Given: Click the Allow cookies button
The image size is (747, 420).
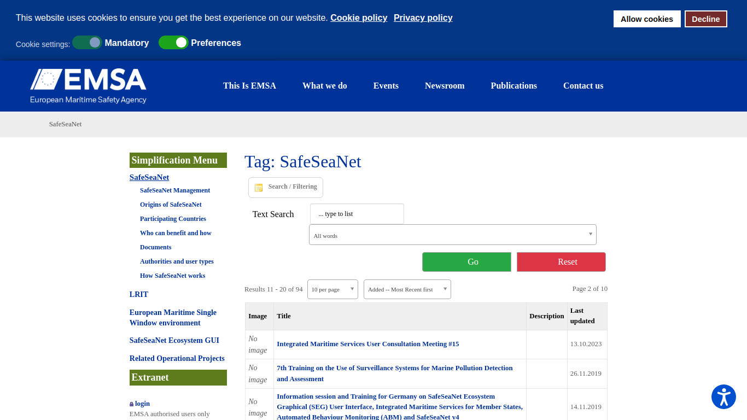Looking at the screenshot, I should click(x=647, y=19).
